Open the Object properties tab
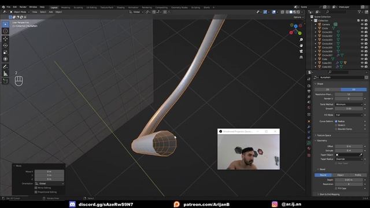This screenshot has width=370, height=208. coord(309,121)
